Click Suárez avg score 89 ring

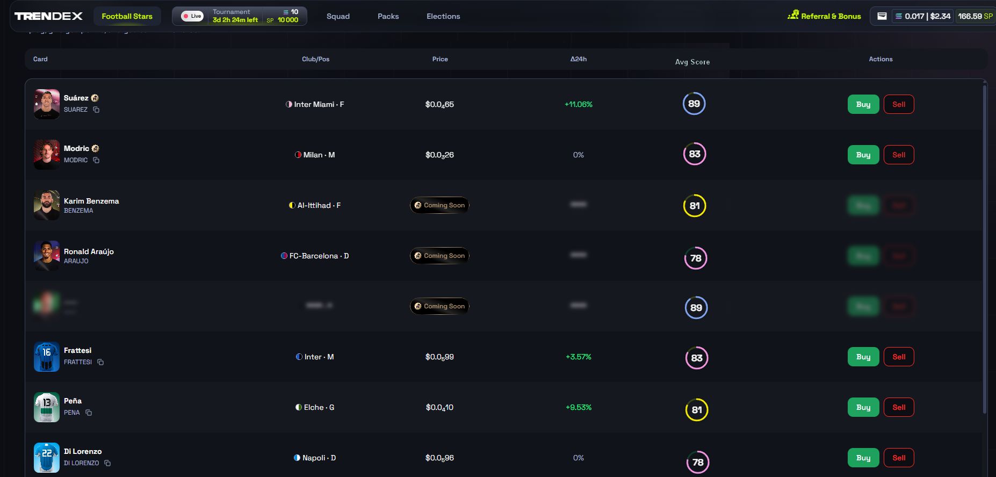click(x=694, y=104)
